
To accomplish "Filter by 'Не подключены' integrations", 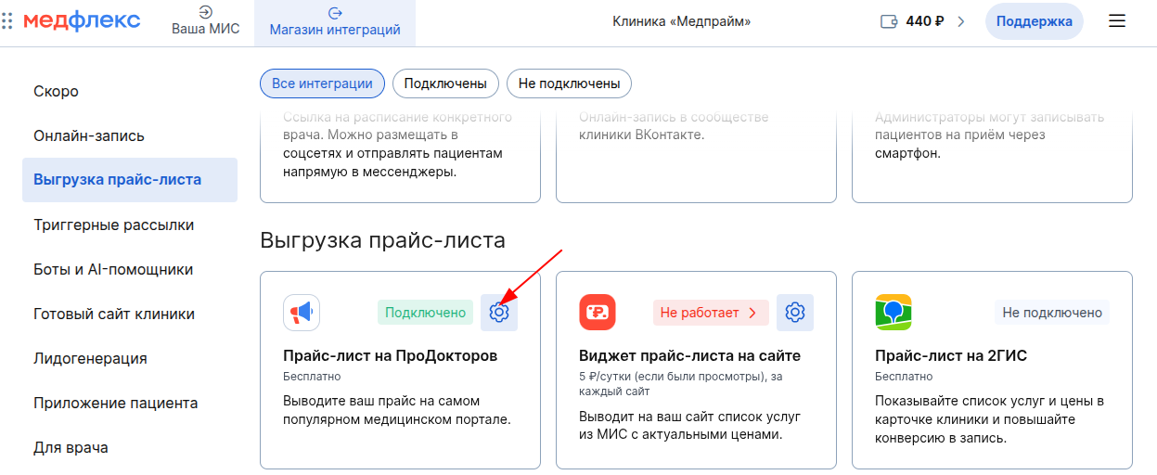I will click(x=569, y=83).
